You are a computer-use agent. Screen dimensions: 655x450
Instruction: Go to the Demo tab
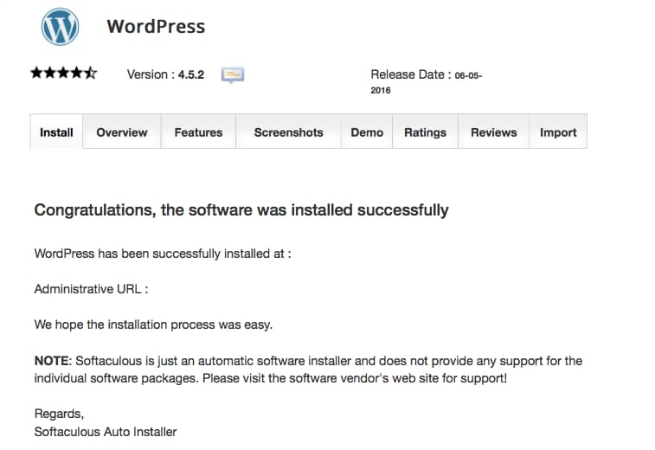tap(367, 132)
